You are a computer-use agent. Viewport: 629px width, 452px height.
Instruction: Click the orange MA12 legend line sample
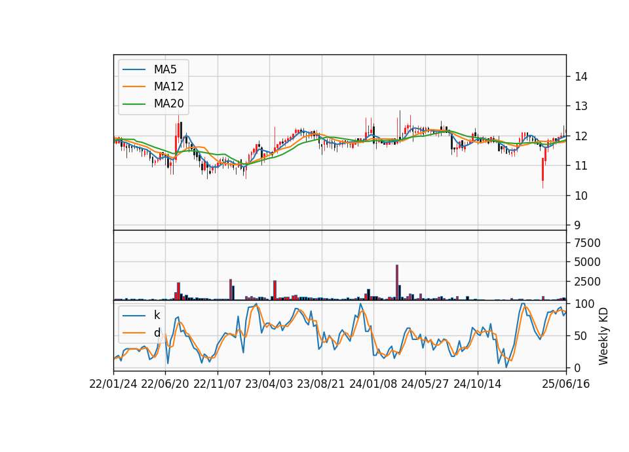134,86
